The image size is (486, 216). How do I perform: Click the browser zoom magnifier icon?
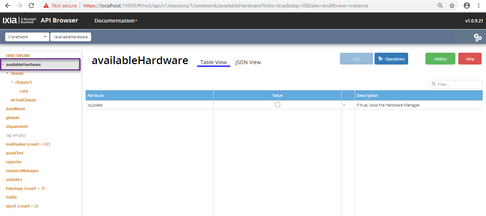coord(440,6)
